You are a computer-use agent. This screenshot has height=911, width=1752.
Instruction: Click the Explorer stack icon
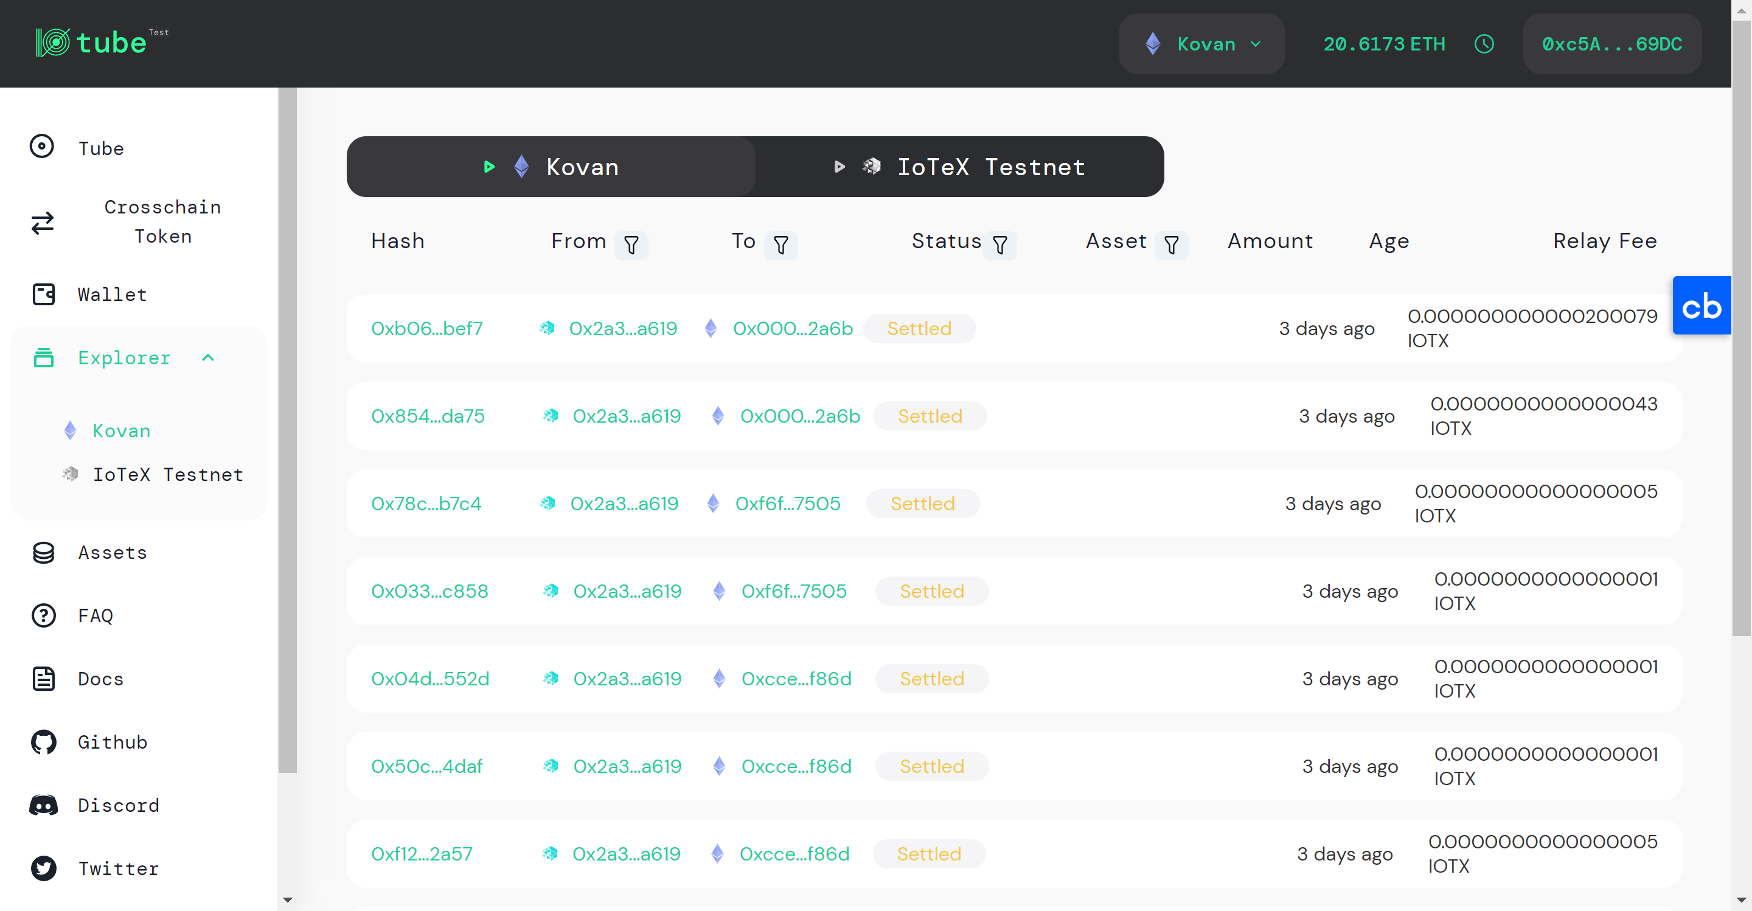[44, 358]
